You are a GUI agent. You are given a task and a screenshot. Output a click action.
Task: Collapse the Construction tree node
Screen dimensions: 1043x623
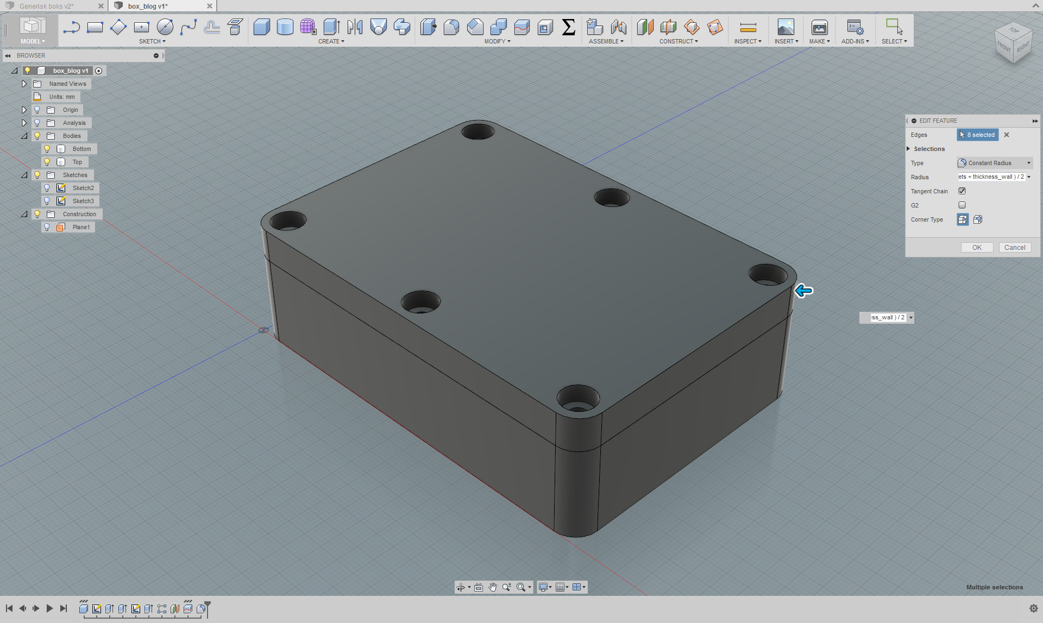coord(24,214)
